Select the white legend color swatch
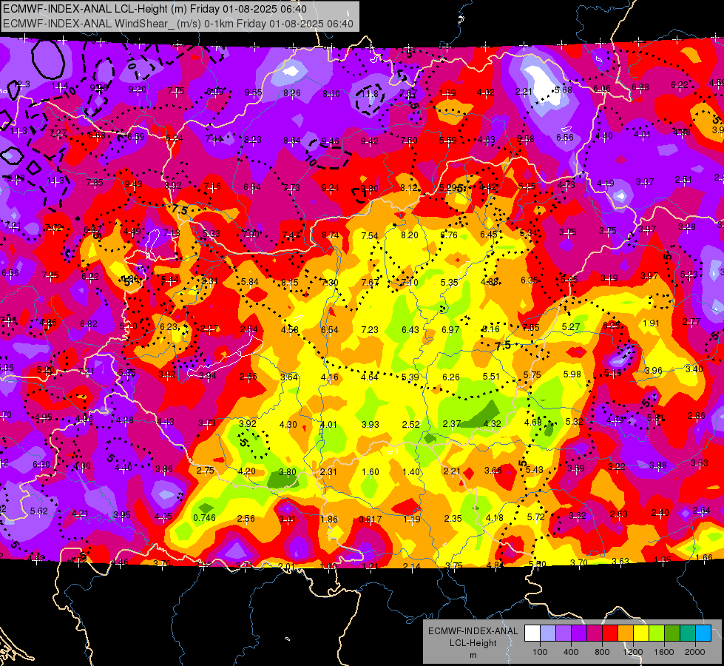 click(x=532, y=633)
